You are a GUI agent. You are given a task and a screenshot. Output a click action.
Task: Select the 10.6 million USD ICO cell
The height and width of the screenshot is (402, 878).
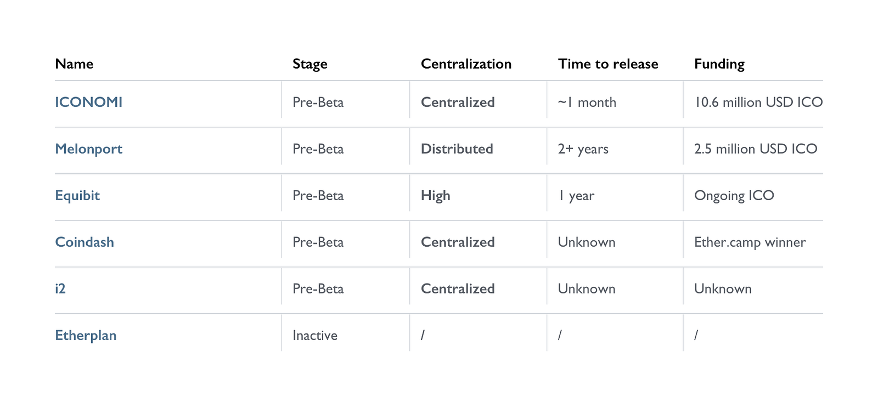(758, 102)
